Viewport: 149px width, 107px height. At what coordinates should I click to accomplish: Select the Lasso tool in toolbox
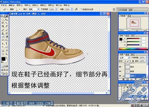(x=3, y=23)
